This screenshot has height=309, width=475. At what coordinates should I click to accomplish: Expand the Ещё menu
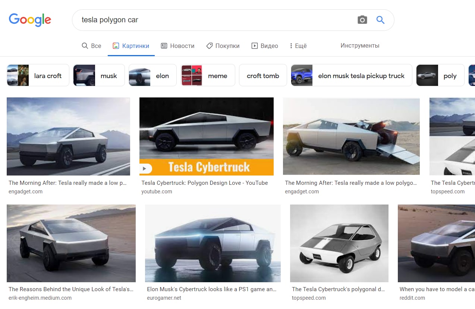[298, 46]
